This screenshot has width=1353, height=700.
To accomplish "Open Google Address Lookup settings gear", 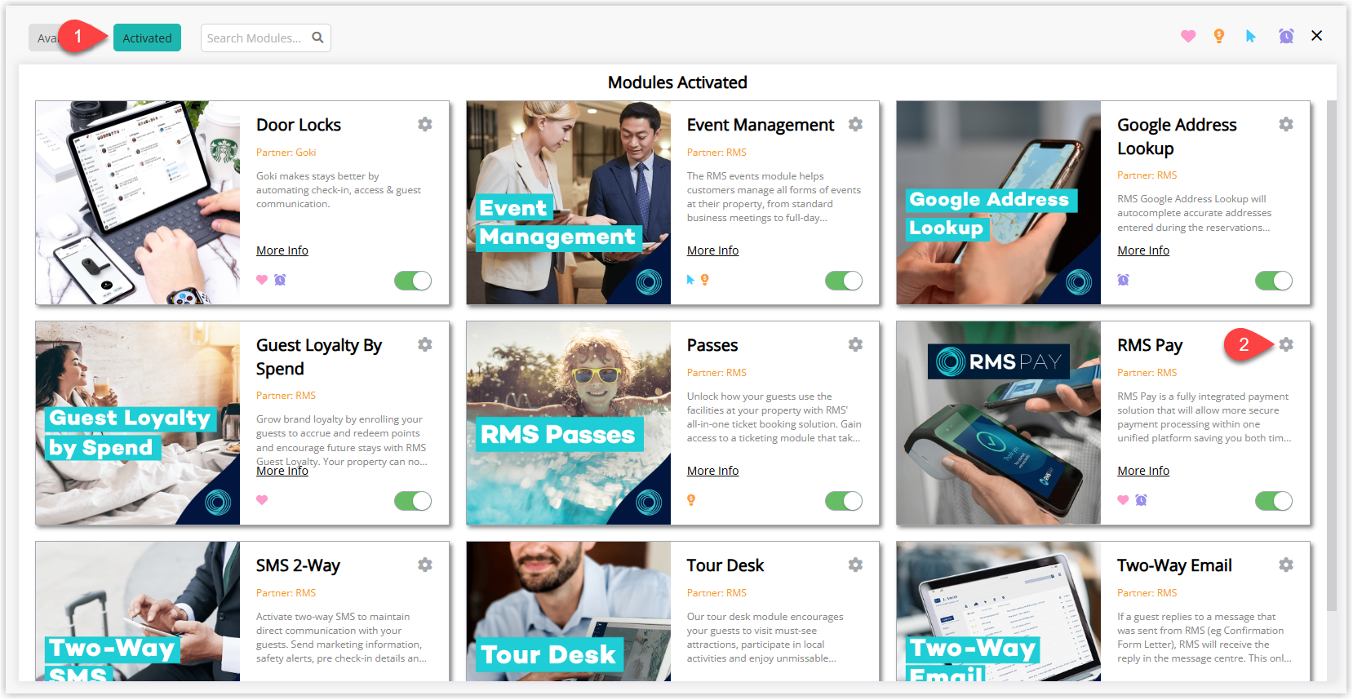I will point(1286,124).
